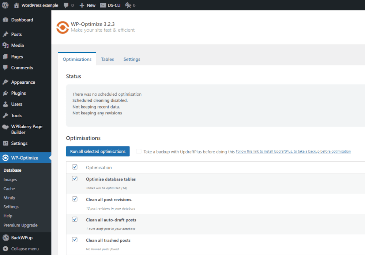Click the Media icon in sidebar
365x255 pixels.
(5, 45)
